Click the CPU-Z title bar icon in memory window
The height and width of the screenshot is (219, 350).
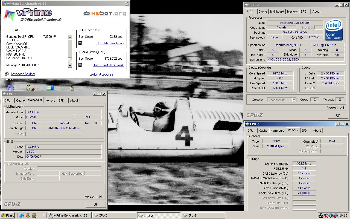[247, 124]
